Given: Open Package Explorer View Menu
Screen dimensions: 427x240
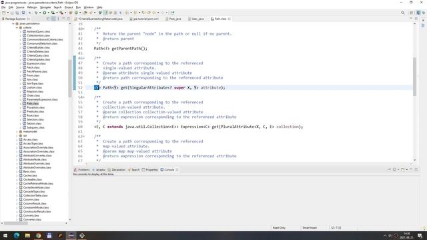Looking at the screenshot, I should coord(58,19).
